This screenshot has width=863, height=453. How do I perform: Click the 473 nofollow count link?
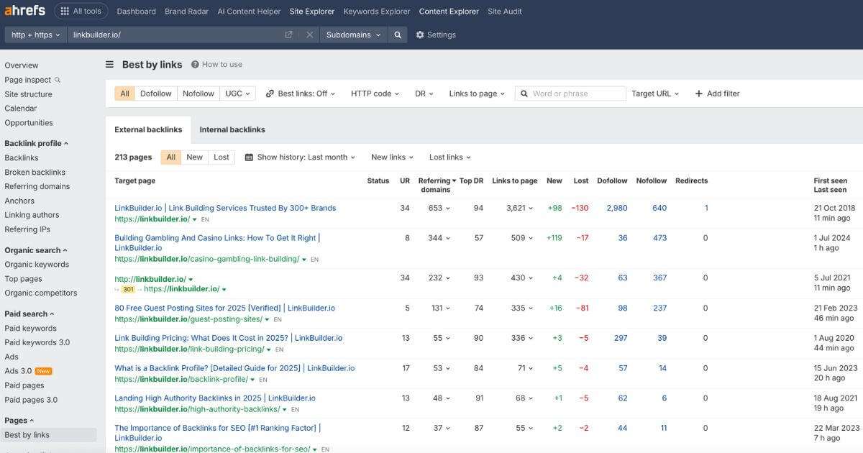pyautogui.click(x=659, y=238)
